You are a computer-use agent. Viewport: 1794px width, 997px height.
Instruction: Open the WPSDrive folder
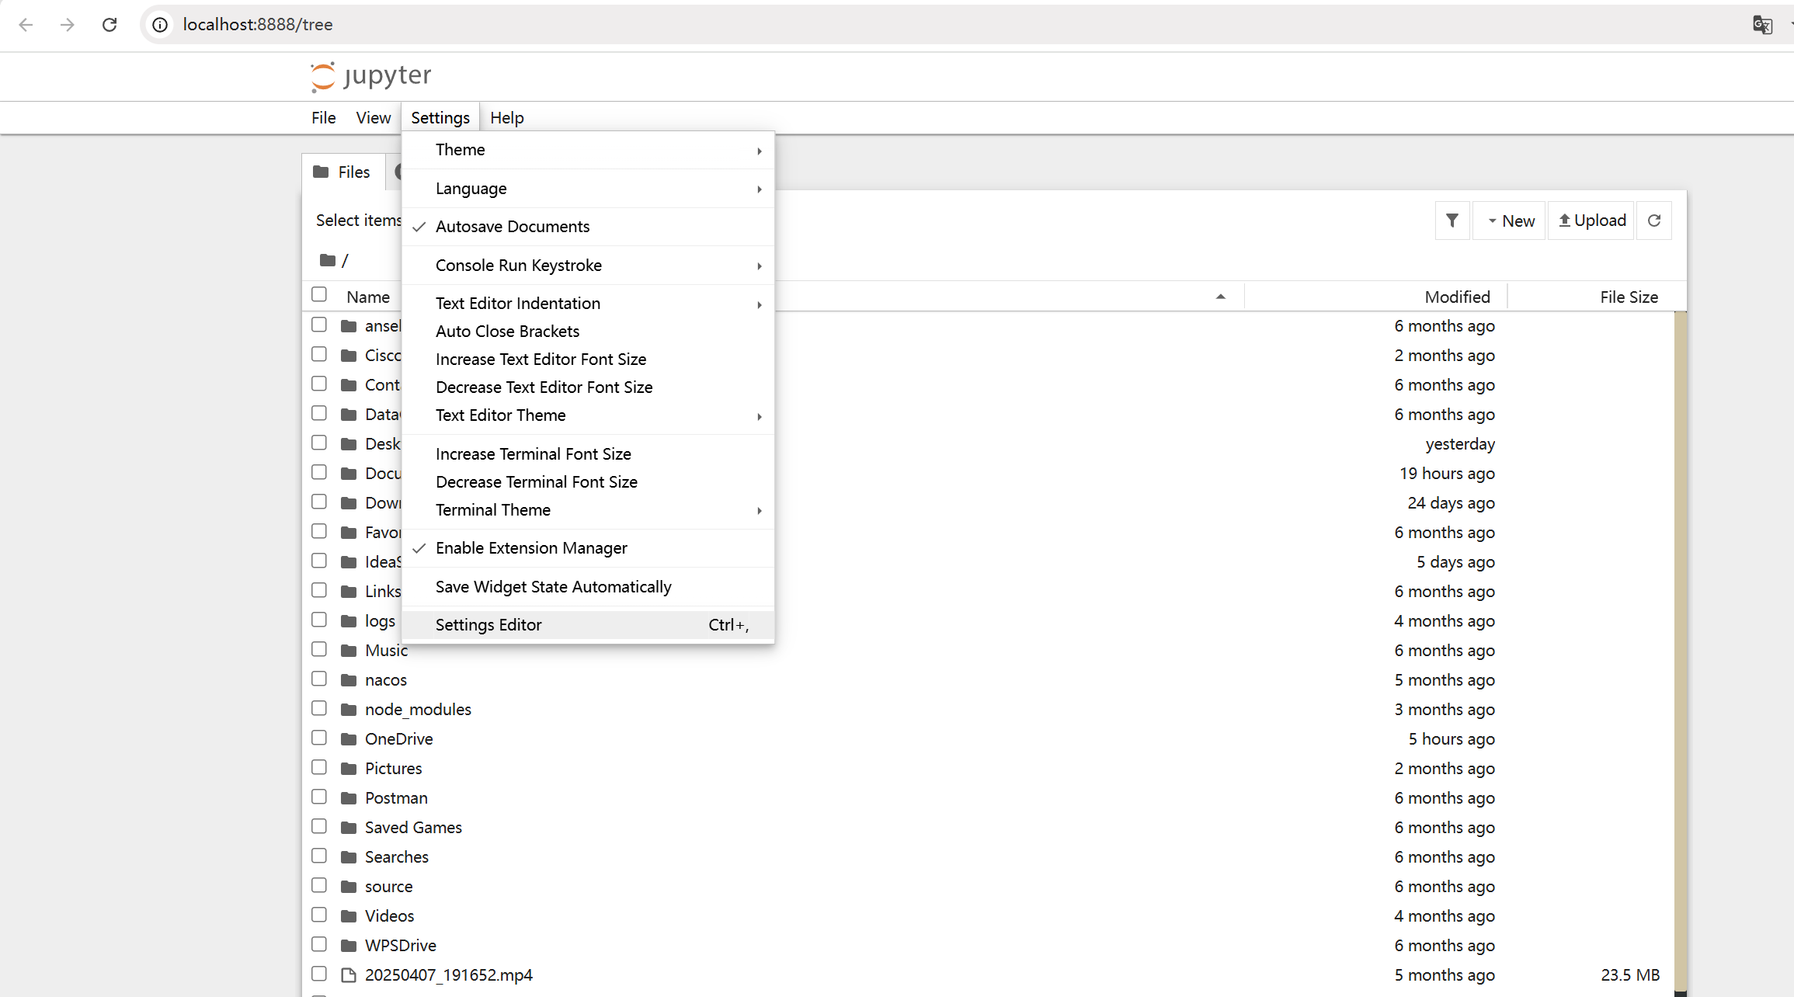pyautogui.click(x=401, y=946)
